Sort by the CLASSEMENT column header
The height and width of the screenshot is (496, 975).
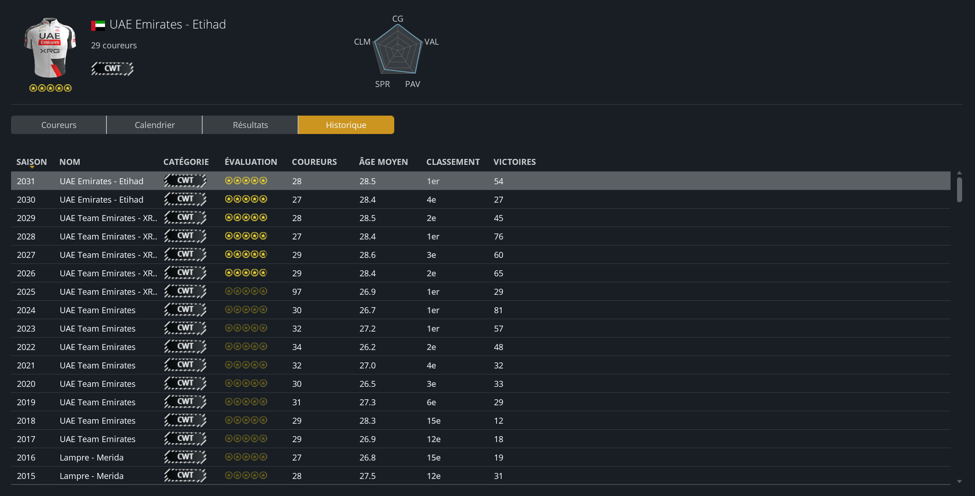453,162
